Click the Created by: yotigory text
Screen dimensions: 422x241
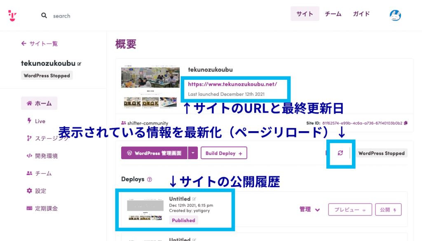tap(190, 211)
